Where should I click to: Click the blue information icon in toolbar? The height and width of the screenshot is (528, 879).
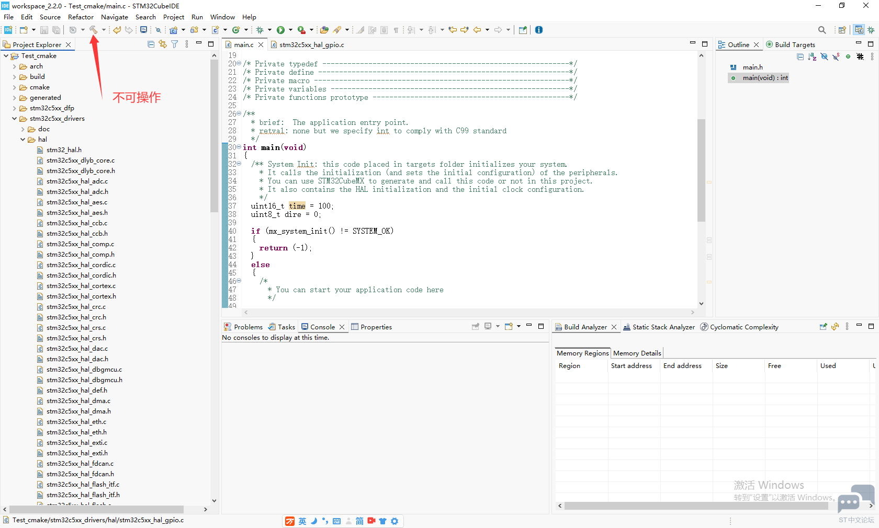539,30
